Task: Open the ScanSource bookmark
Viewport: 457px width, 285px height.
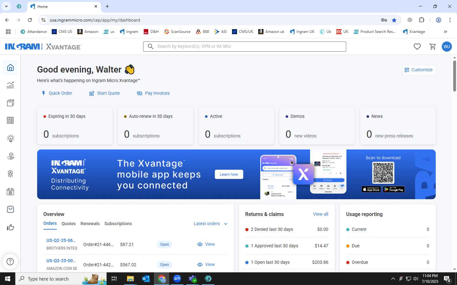Action: pyautogui.click(x=177, y=32)
